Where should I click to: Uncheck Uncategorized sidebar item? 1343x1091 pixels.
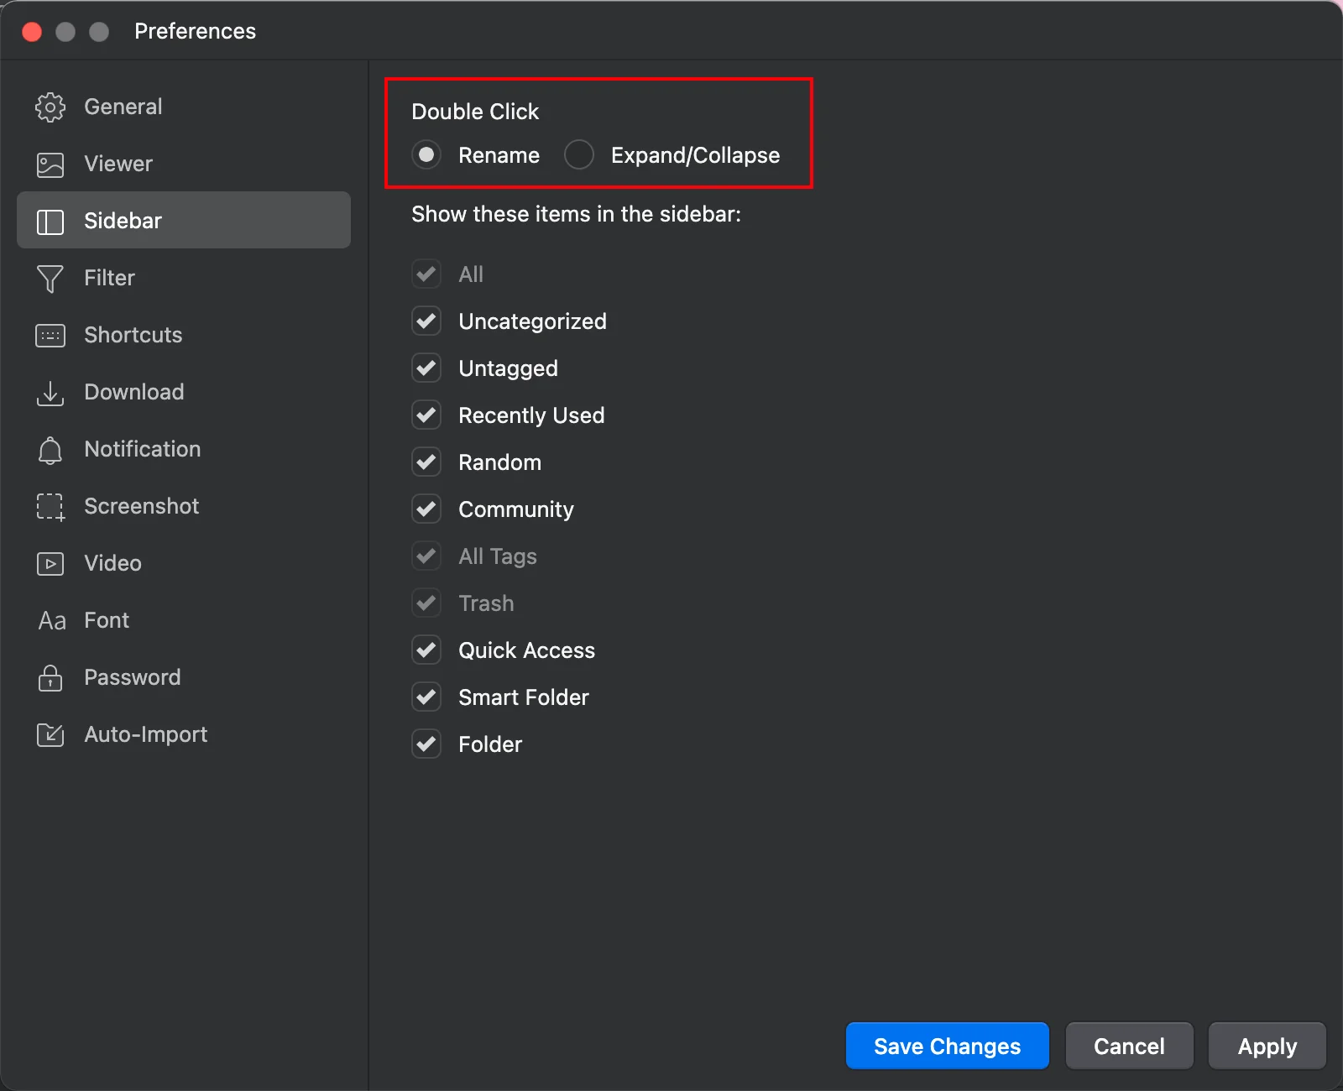pyautogui.click(x=426, y=321)
